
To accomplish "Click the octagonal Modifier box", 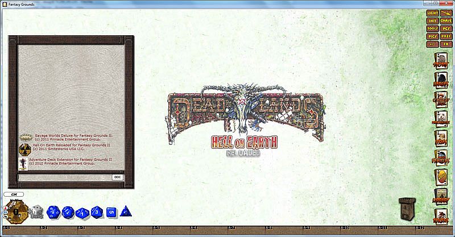I will pyautogui.click(x=18, y=213).
